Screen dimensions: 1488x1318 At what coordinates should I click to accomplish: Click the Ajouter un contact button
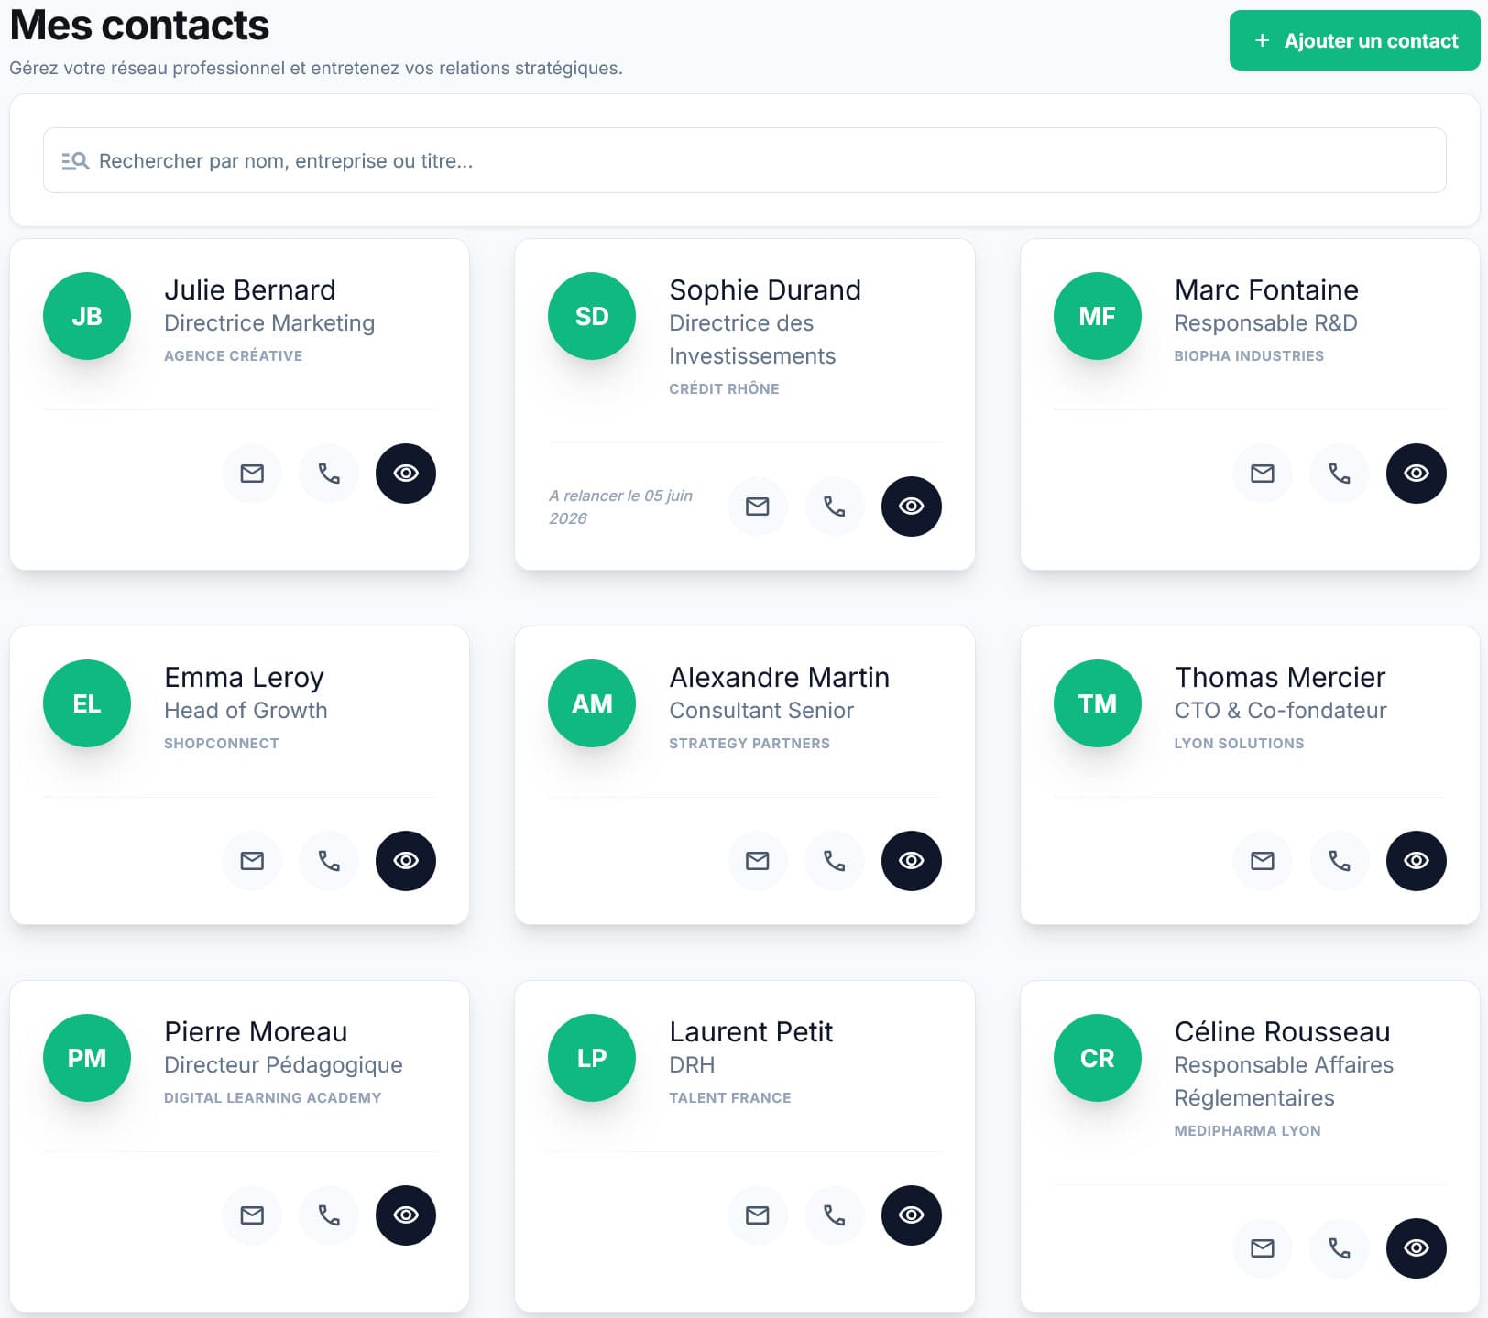point(1354,40)
